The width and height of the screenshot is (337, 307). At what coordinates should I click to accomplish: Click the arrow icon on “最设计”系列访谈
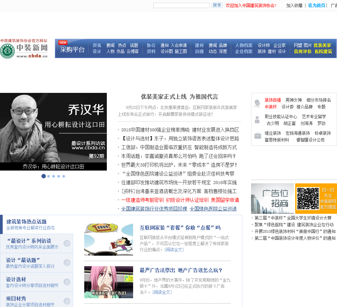(67, 244)
